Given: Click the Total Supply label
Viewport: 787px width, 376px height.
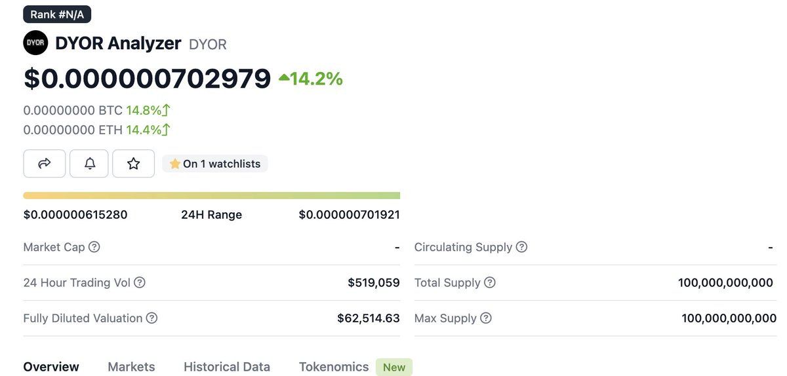Looking at the screenshot, I should pyautogui.click(x=447, y=282).
